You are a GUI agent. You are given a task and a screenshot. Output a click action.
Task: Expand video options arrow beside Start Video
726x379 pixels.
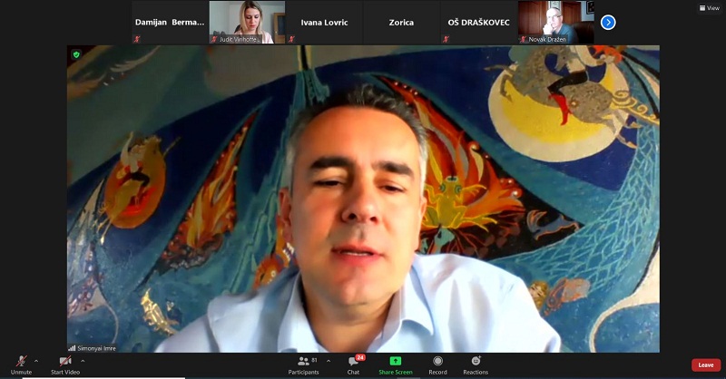click(x=83, y=360)
